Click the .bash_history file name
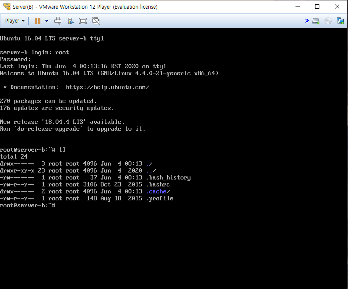The width and height of the screenshot is (348, 289). coord(168,178)
